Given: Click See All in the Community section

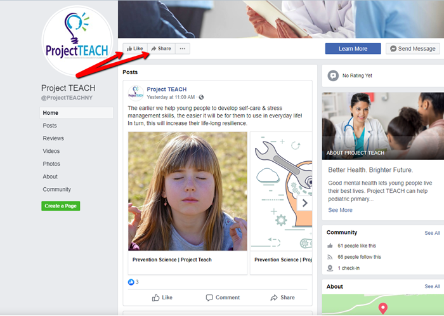Looking at the screenshot, I should 432,233.
